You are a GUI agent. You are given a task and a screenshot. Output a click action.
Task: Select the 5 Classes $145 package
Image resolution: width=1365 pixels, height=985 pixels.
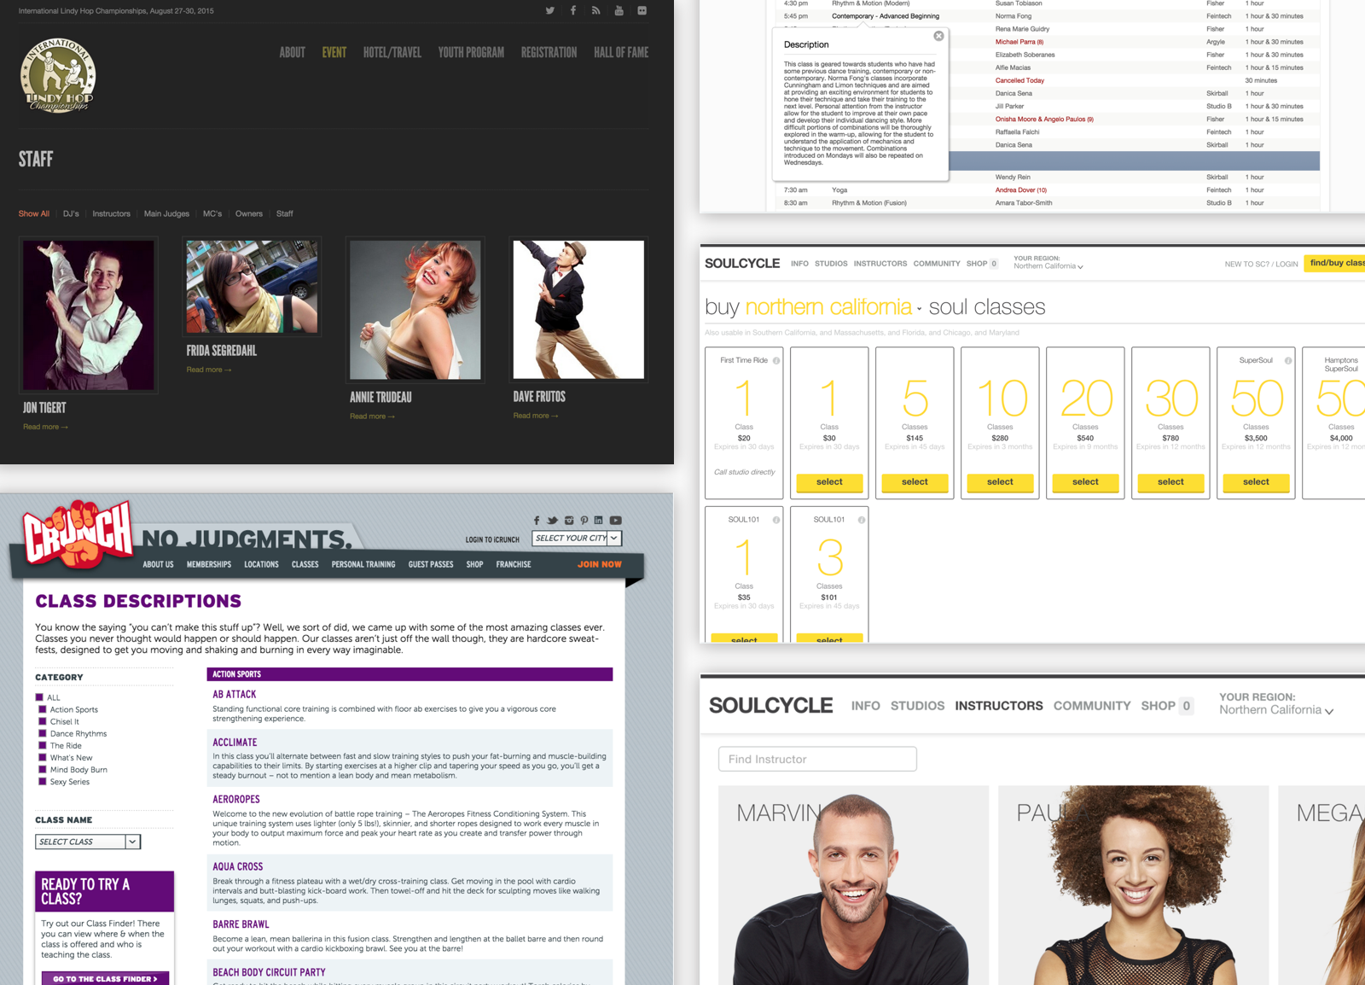pyautogui.click(x=915, y=482)
